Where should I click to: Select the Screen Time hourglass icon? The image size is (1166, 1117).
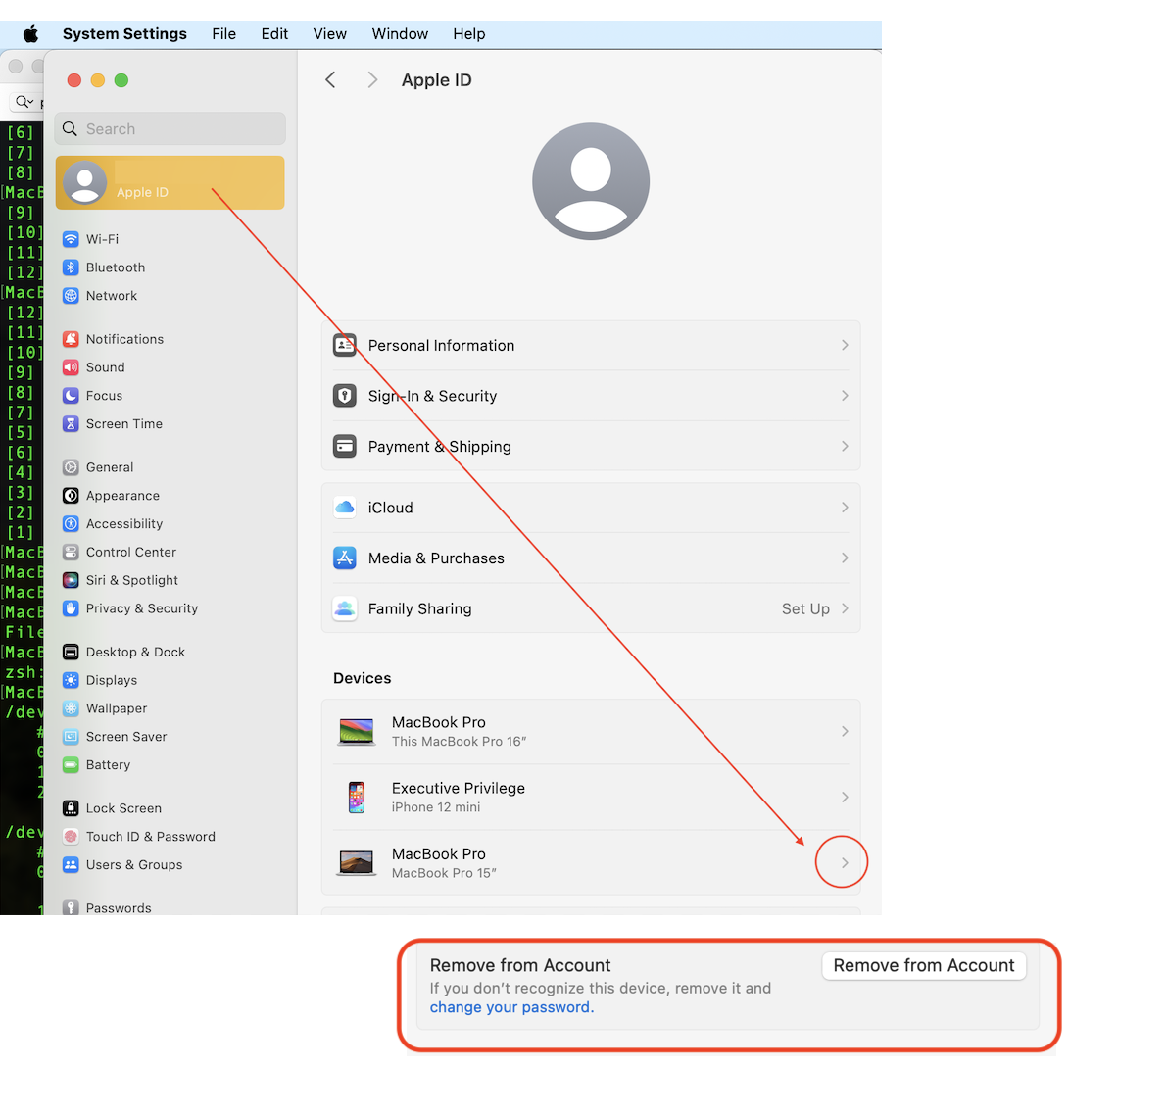pyautogui.click(x=71, y=424)
